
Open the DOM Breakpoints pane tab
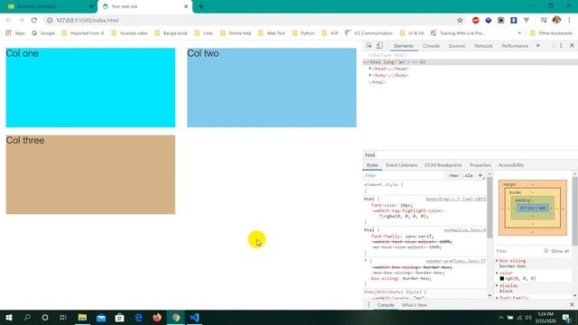pyautogui.click(x=443, y=165)
